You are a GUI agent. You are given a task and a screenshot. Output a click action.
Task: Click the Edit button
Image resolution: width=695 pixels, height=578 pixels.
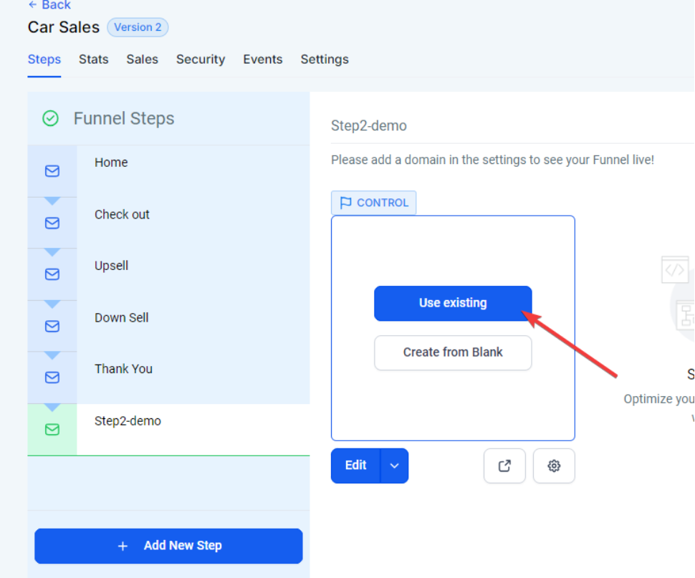pos(355,466)
